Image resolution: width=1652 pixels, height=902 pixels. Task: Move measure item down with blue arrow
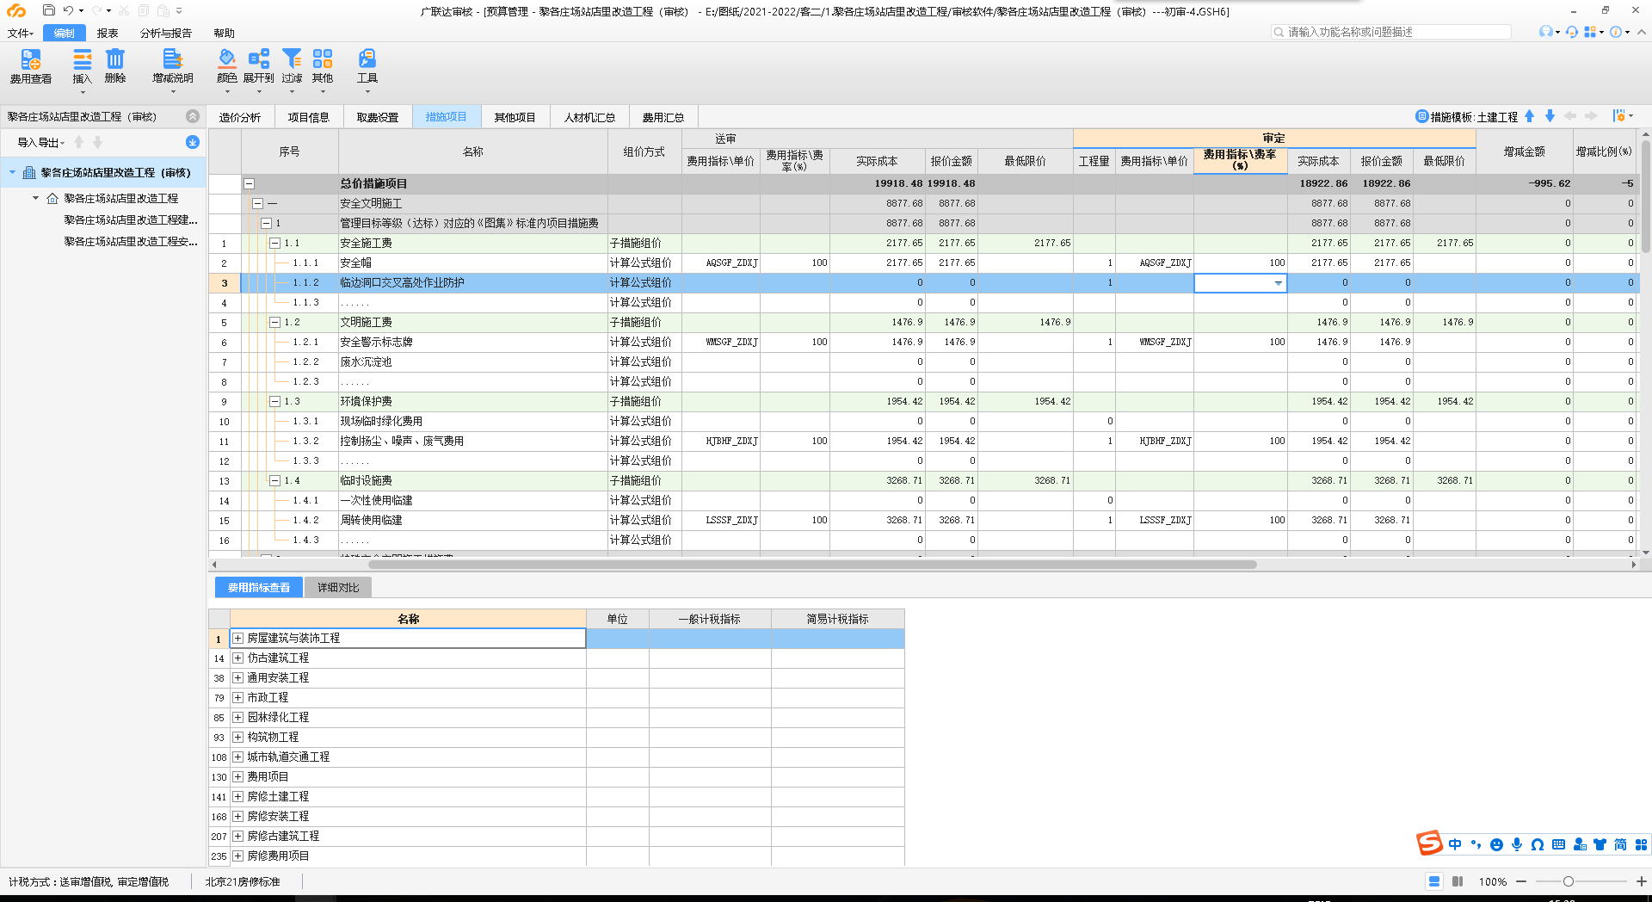pos(1550,116)
